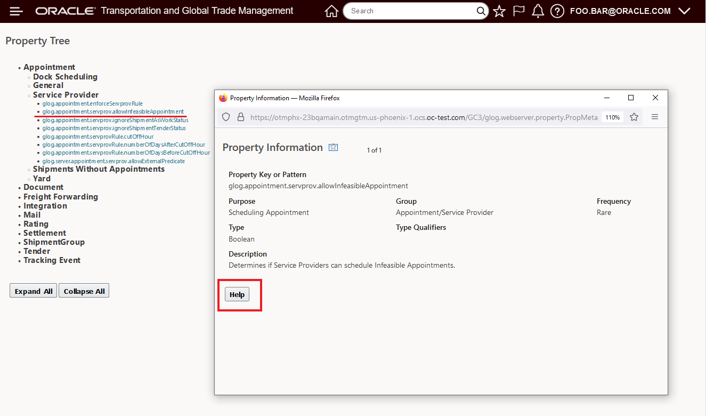This screenshot has width=706, height=416.
Task: Click the flag icon in header
Action: tap(518, 11)
